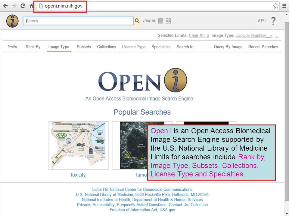
Task: Bookmark the page with the star icon
Action: [275, 6]
